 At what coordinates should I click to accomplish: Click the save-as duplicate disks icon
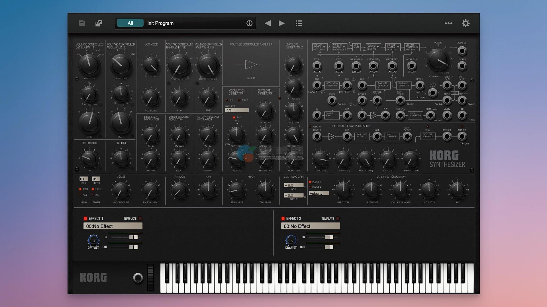coord(99,23)
